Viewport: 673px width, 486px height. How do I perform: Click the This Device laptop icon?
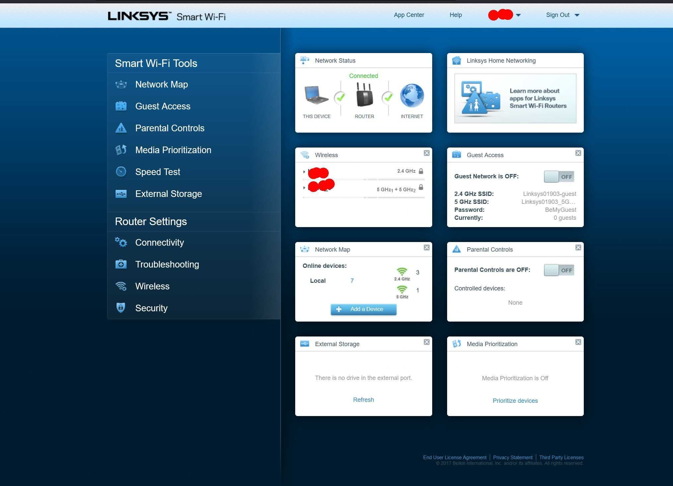(x=316, y=95)
